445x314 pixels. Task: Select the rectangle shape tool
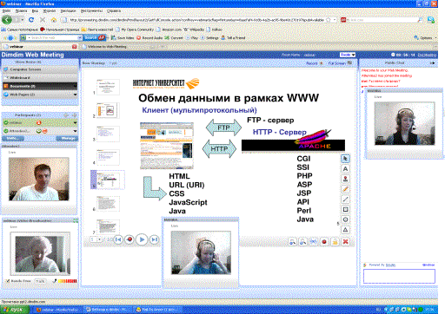pos(345,209)
